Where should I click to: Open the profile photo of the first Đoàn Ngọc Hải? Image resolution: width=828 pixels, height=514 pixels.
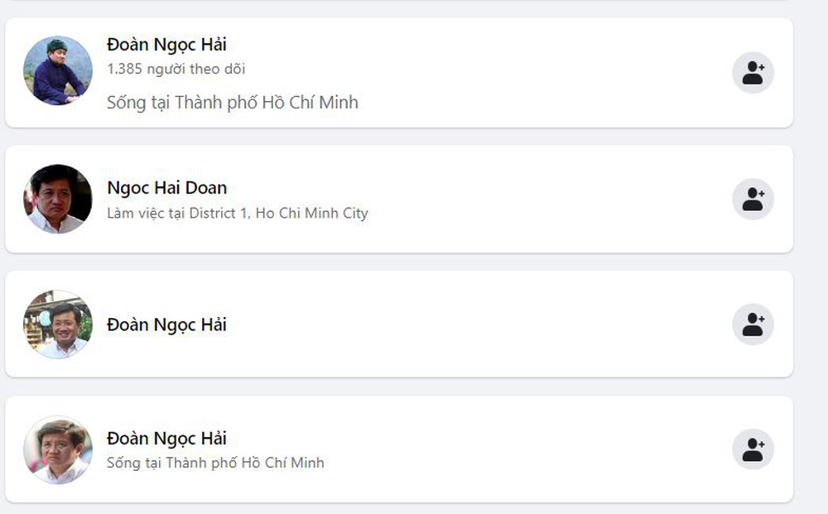coord(57,72)
